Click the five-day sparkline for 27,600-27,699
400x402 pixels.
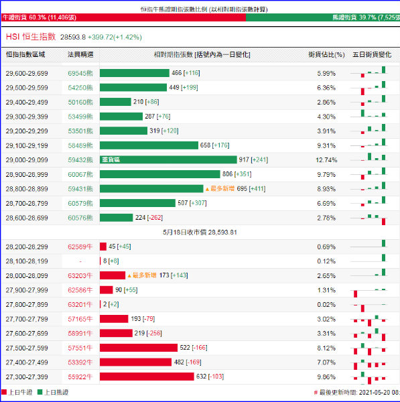tap(369, 334)
